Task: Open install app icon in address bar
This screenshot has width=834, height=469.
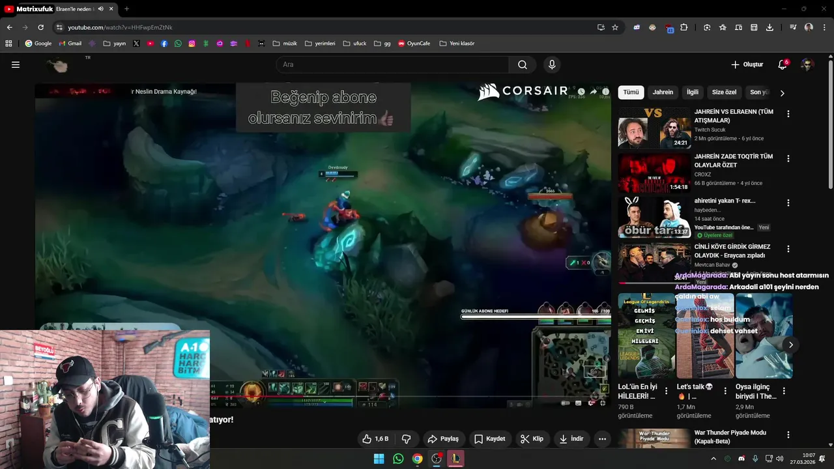Action: (601, 27)
